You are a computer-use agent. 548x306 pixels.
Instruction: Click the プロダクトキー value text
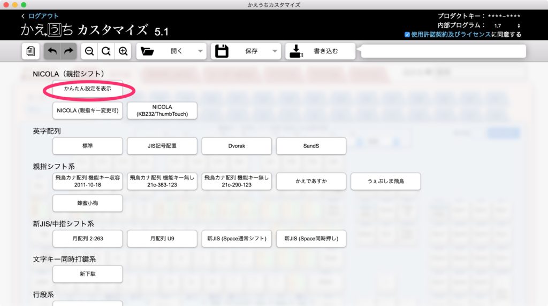tap(504, 16)
